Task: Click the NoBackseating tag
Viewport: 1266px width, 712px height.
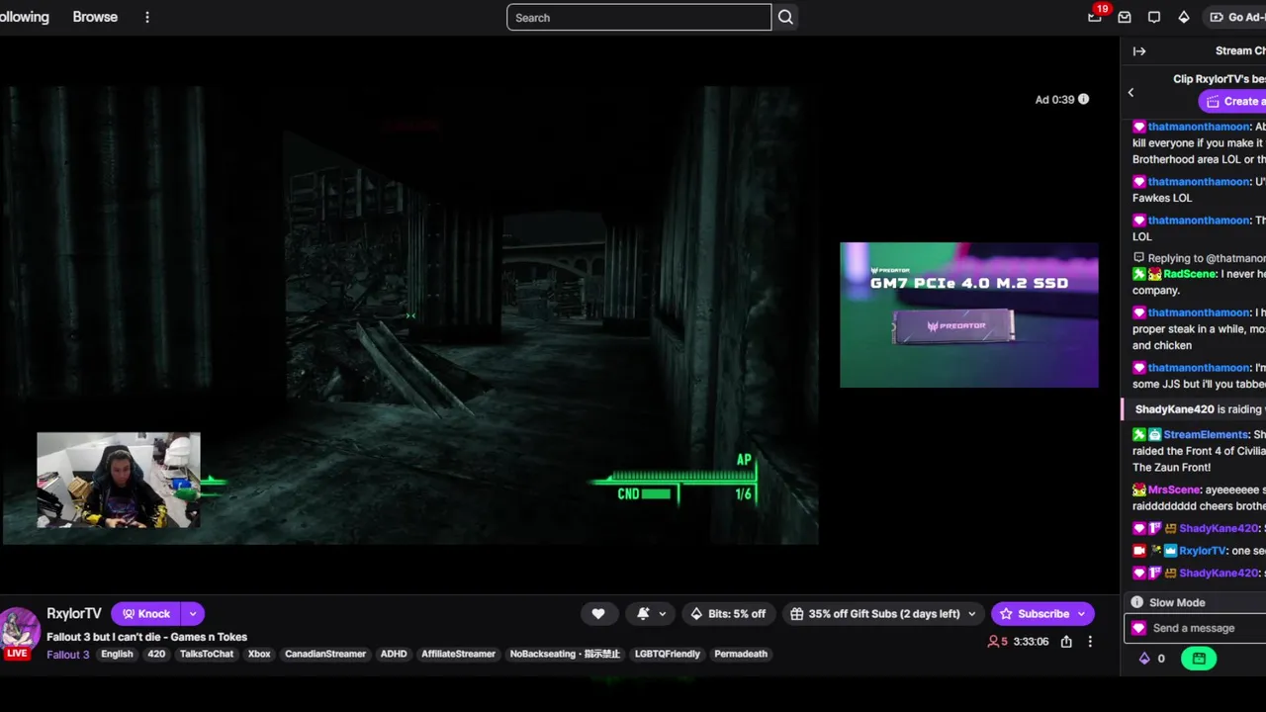Action: click(565, 654)
